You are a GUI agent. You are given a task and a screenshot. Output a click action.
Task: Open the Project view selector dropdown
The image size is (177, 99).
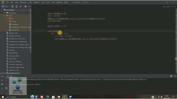(x=5, y=7)
